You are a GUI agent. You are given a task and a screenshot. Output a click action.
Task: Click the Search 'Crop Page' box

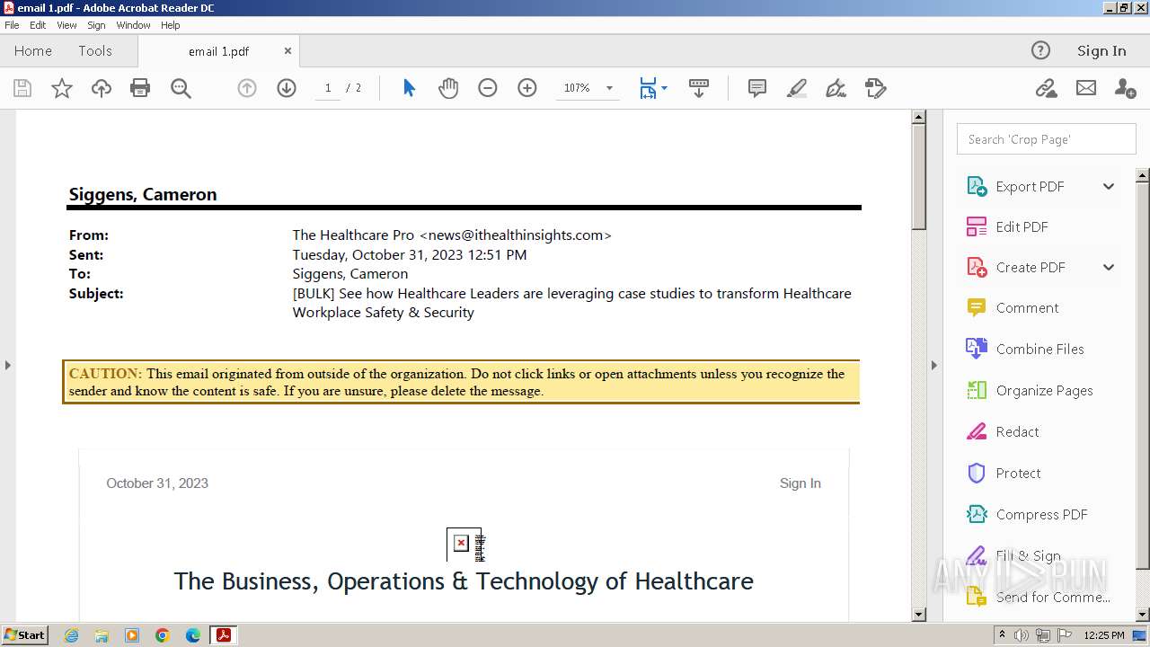pyautogui.click(x=1047, y=139)
